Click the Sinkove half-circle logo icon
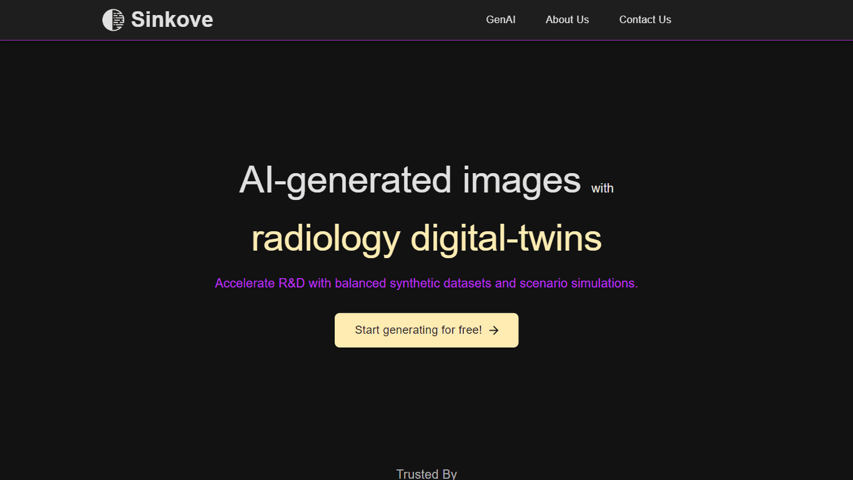The height and width of the screenshot is (480, 853). pos(113,20)
